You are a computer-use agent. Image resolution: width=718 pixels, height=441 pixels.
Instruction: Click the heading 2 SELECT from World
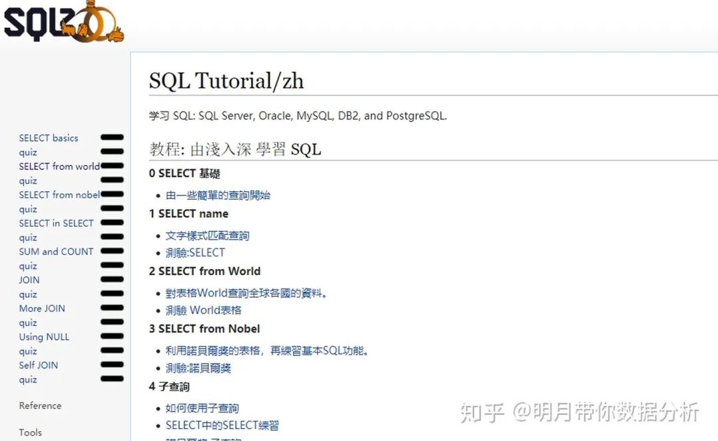(205, 271)
